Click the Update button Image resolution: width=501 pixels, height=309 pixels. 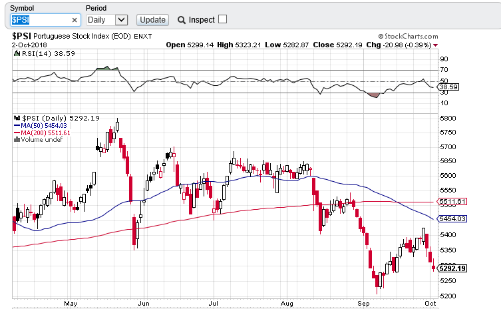point(153,20)
